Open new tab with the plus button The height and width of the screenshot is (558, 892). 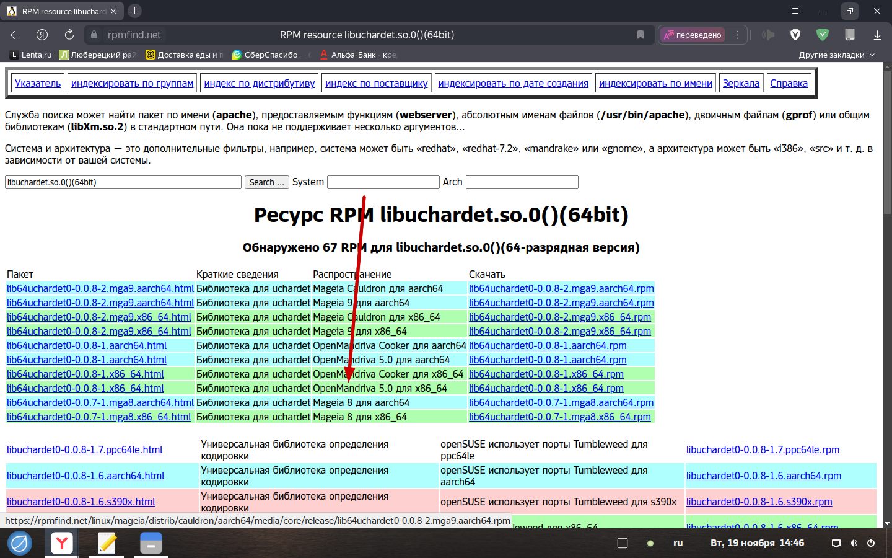click(x=134, y=11)
